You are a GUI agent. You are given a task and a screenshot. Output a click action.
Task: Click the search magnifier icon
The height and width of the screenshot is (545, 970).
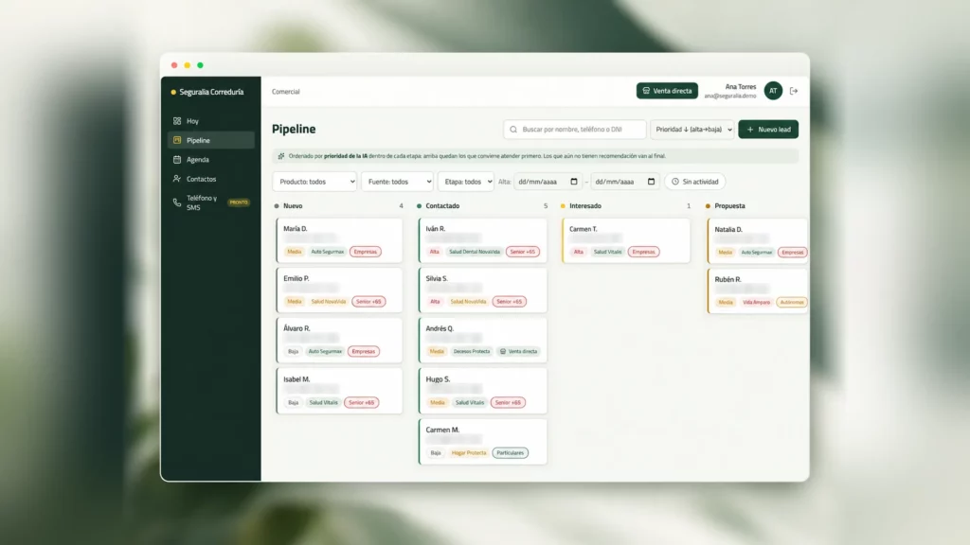pos(513,129)
